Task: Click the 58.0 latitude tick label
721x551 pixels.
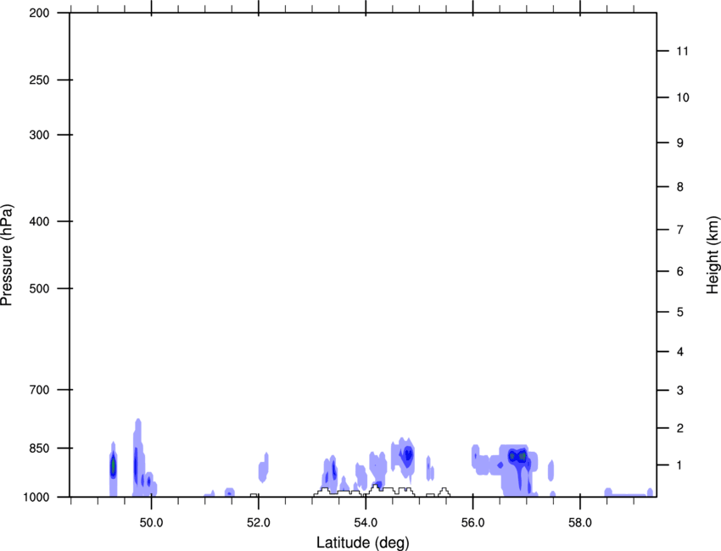Action: tap(580, 522)
